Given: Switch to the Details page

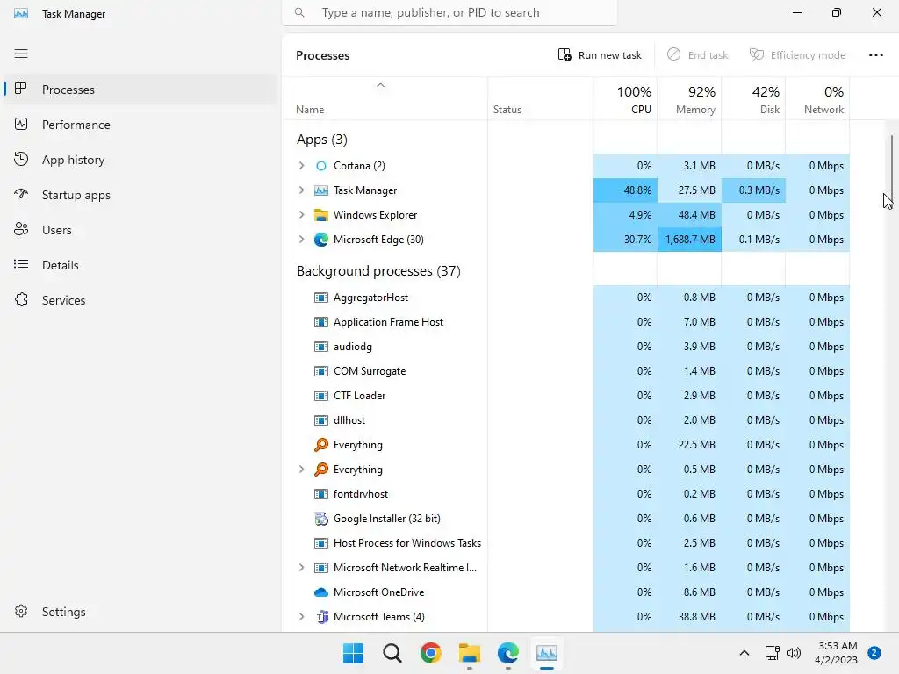Looking at the screenshot, I should (140, 265).
